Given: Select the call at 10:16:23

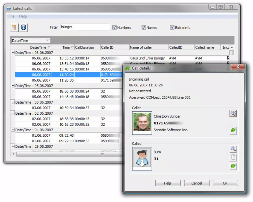Looking at the screenshot, I should coord(69,124).
